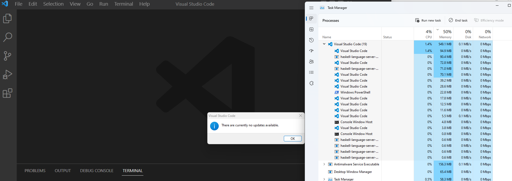Open the Edit menu in VS Code
This screenshot has height=181, width=512.
point(33,4)
